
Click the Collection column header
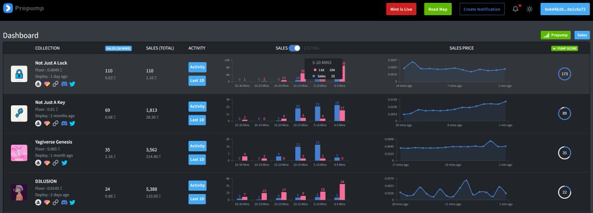[x=47, y=48]
